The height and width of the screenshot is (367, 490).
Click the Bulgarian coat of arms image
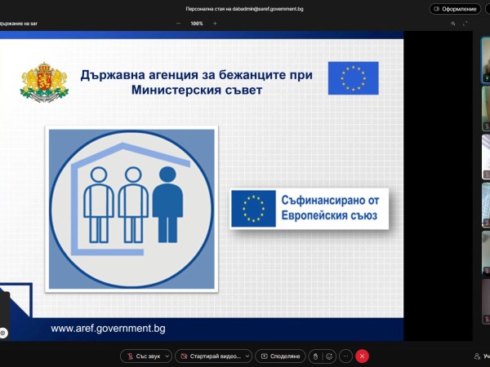pos(44,82)
